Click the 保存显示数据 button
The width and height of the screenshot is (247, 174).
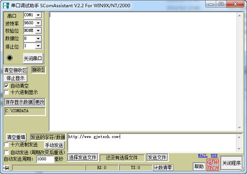[19, 102]
